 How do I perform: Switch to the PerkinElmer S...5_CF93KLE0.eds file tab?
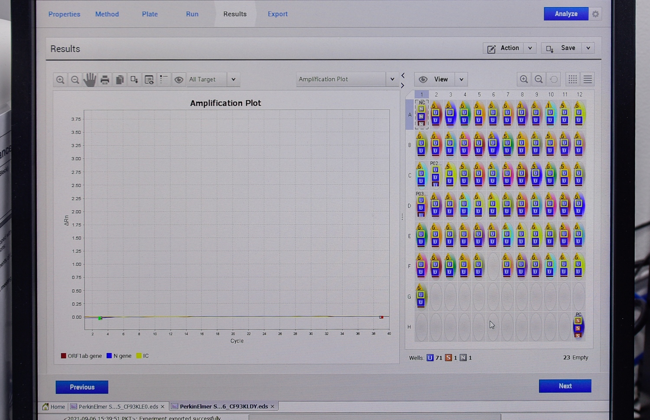(118, 407)
